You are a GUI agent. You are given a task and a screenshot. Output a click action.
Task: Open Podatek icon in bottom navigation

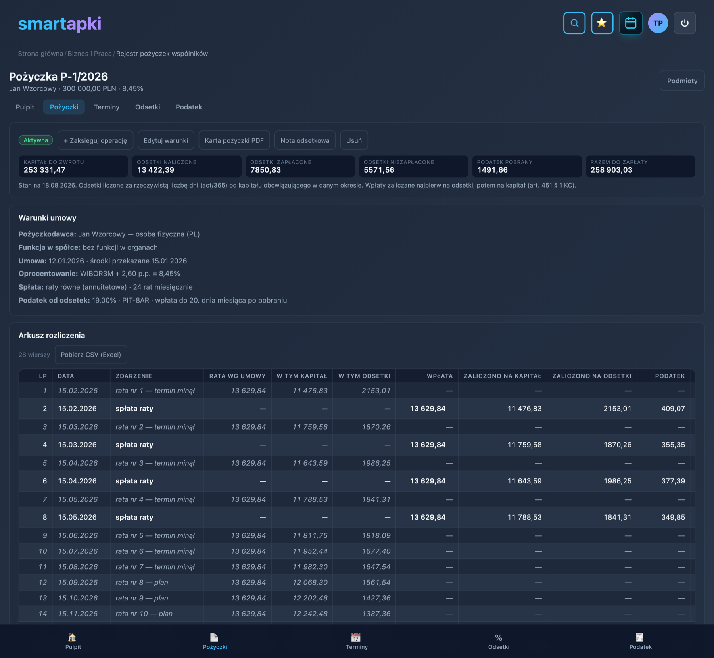(x=640, y=641)
